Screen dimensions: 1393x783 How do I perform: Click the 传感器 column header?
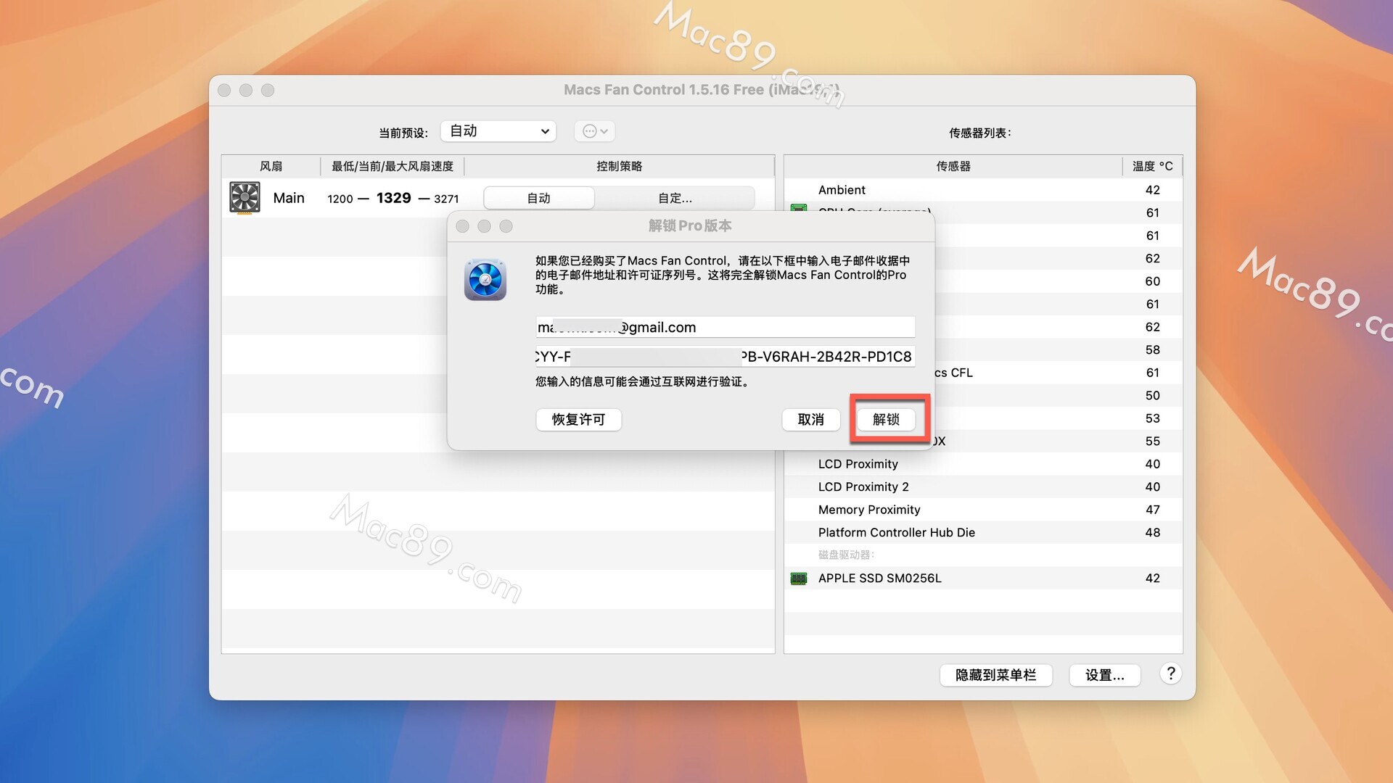pos(953,166)
